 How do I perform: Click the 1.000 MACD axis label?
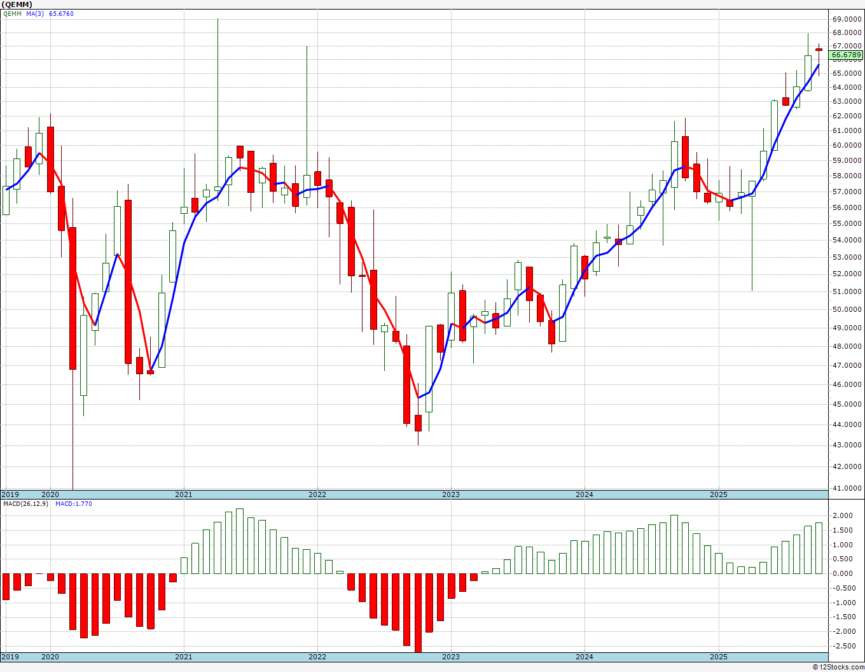(843, 545)
